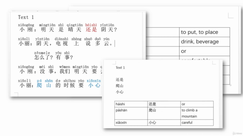
Task: Click the pinyin "zěnmele"
Action: click(x=42, y=53)
